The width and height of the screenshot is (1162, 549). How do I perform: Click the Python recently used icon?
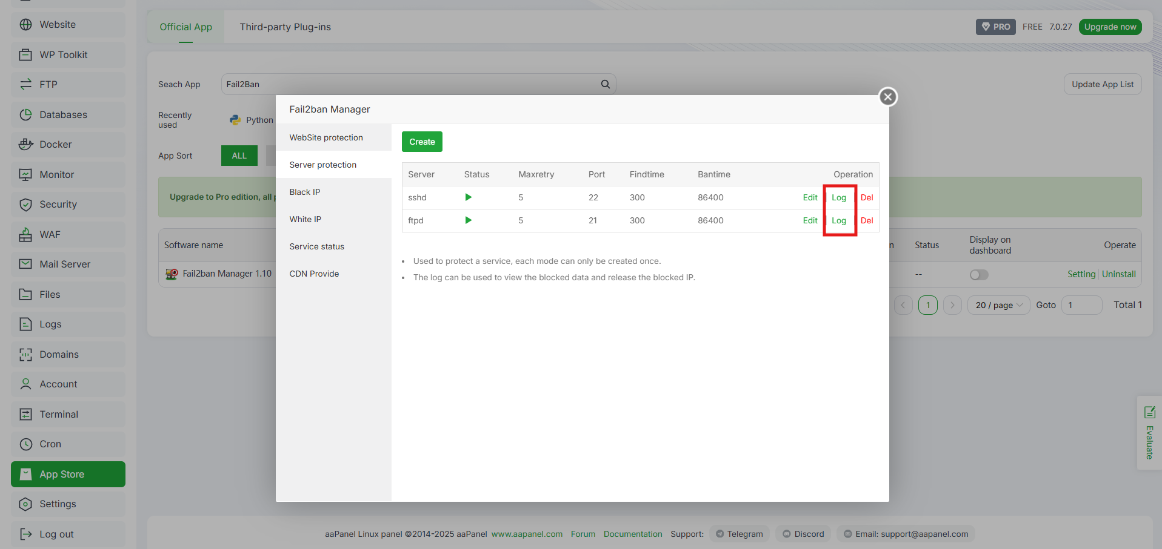(x=235, y=120)
